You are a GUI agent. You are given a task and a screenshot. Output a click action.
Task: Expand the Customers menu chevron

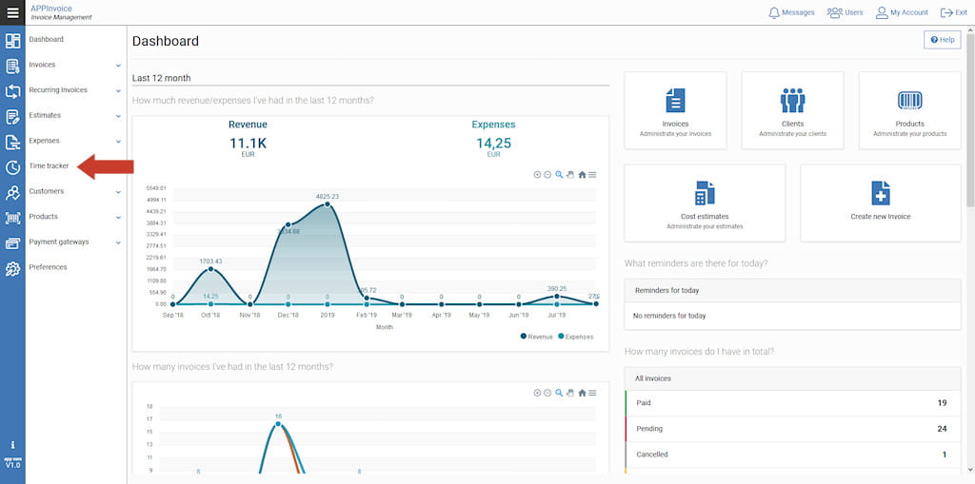tap(118, 192)
